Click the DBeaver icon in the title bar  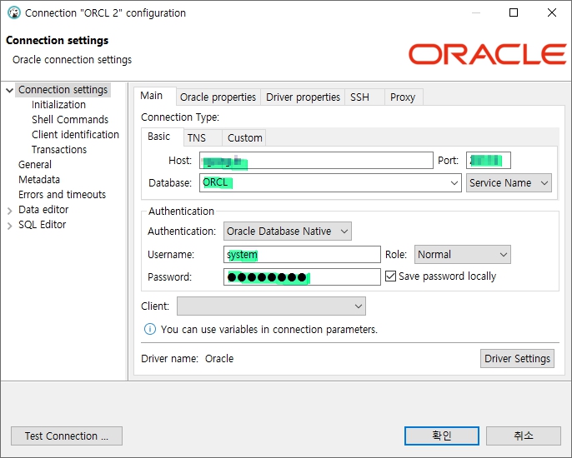14,12
